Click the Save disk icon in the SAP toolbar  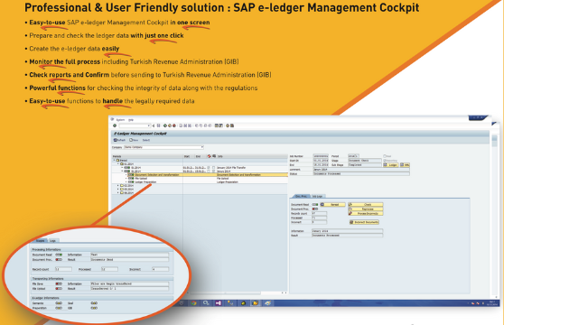point(159,125)
